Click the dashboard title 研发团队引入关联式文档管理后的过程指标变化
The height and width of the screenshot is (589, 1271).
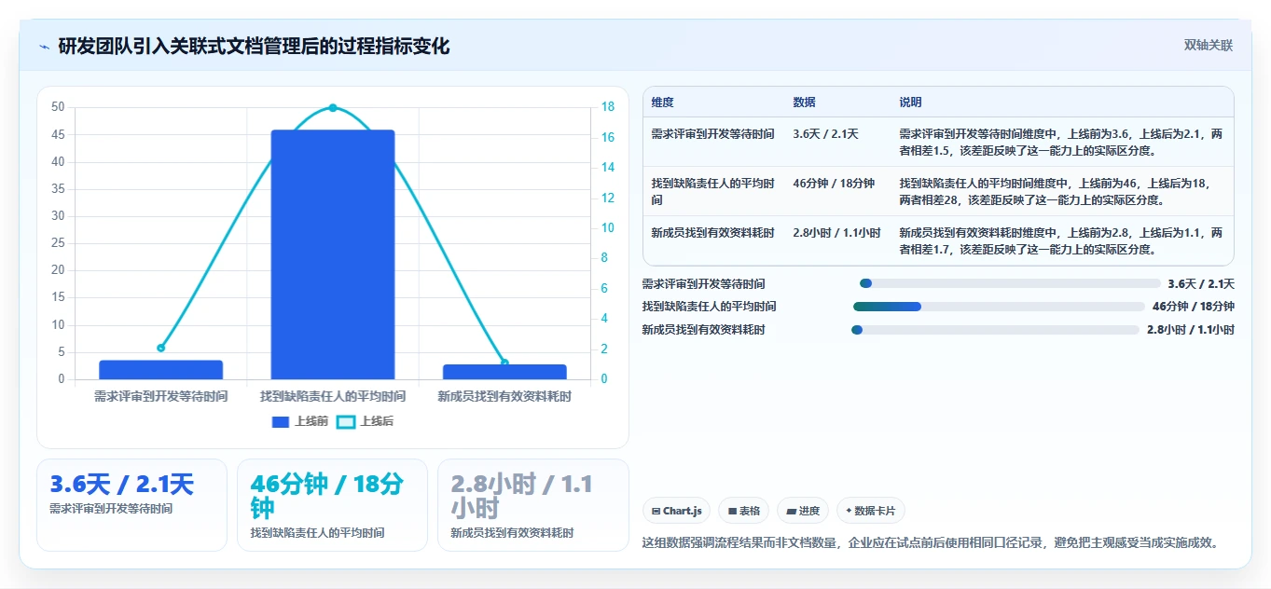pyautogui.click(x=254, y=46)
